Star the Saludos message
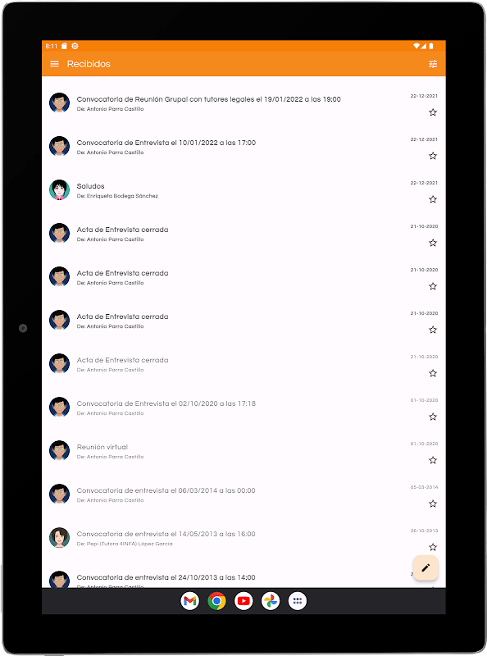The image size is (487, 656). (433, 199)
